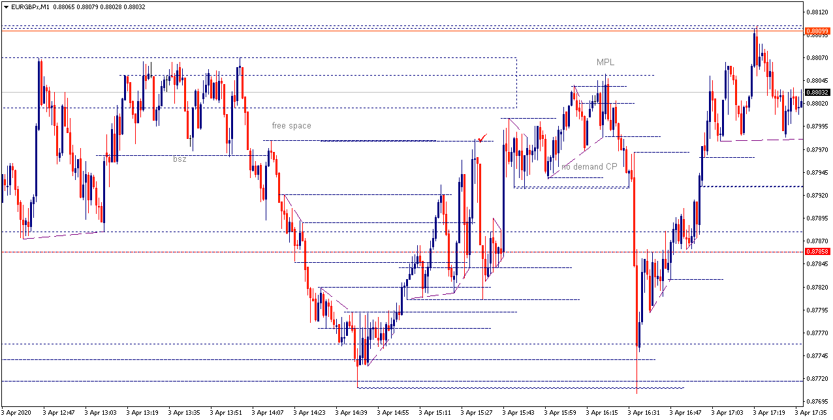
Task: Select the 'MPL' chart annotation
Action: pos(605,63)
